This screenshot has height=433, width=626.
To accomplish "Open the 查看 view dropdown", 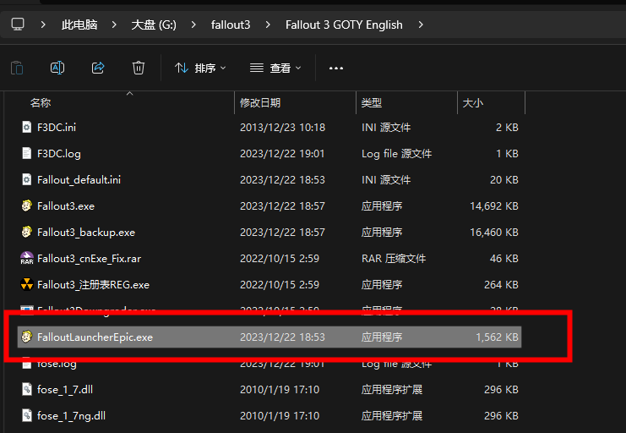I will pyautogui.click(x=275, y=68).
